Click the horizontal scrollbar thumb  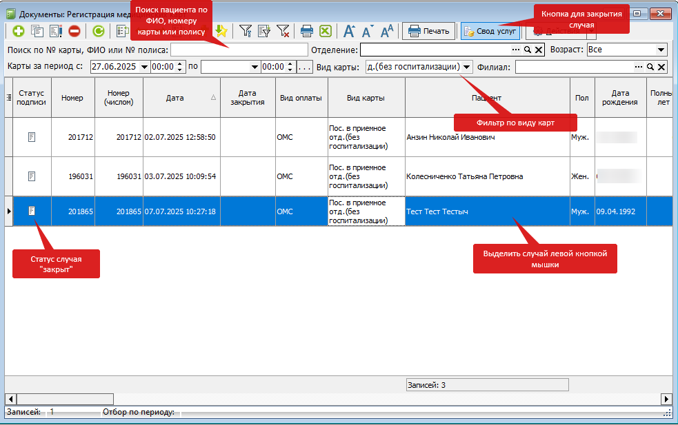(x=65, y=399)
